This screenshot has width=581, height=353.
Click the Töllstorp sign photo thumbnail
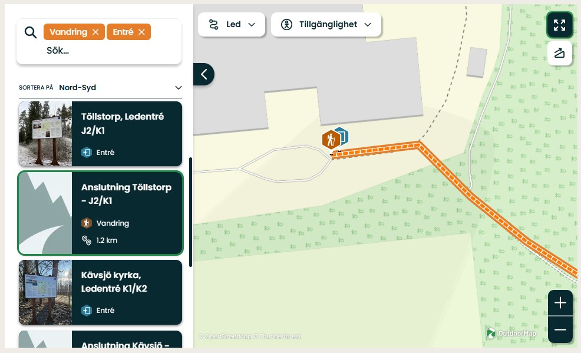45,134
